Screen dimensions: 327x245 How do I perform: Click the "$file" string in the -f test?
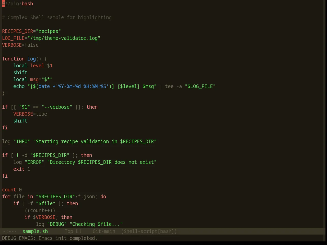pyautogui.click(x=45, y=203)
